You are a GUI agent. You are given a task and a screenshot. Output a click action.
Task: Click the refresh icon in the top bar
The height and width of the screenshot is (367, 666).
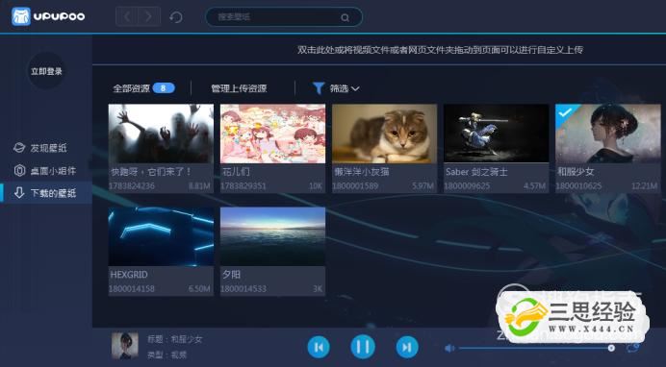coord(176,17)
